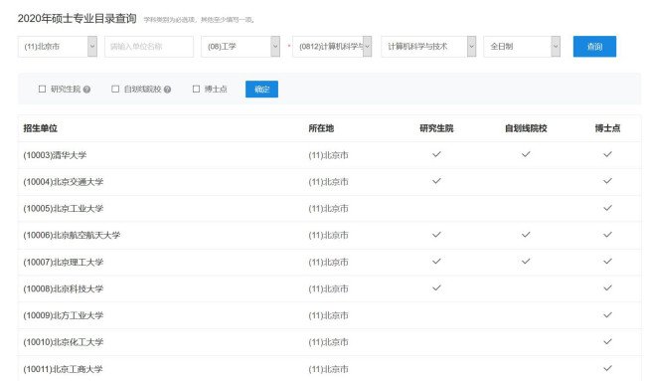
Task: Open the (0812)计算机科学与技术 discipline dropdown
Action: pyautogui.click(x=332, y=47)
